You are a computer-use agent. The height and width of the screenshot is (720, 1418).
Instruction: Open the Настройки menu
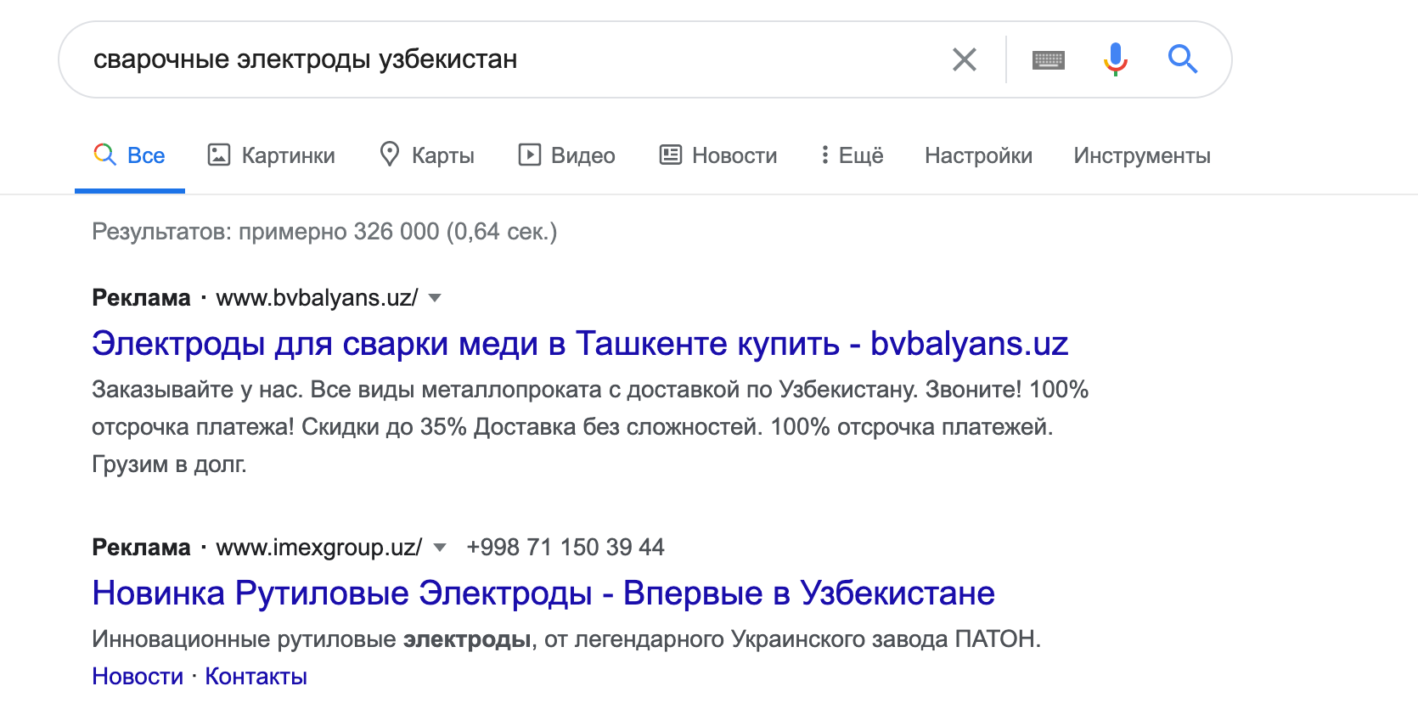click(978, 155)
